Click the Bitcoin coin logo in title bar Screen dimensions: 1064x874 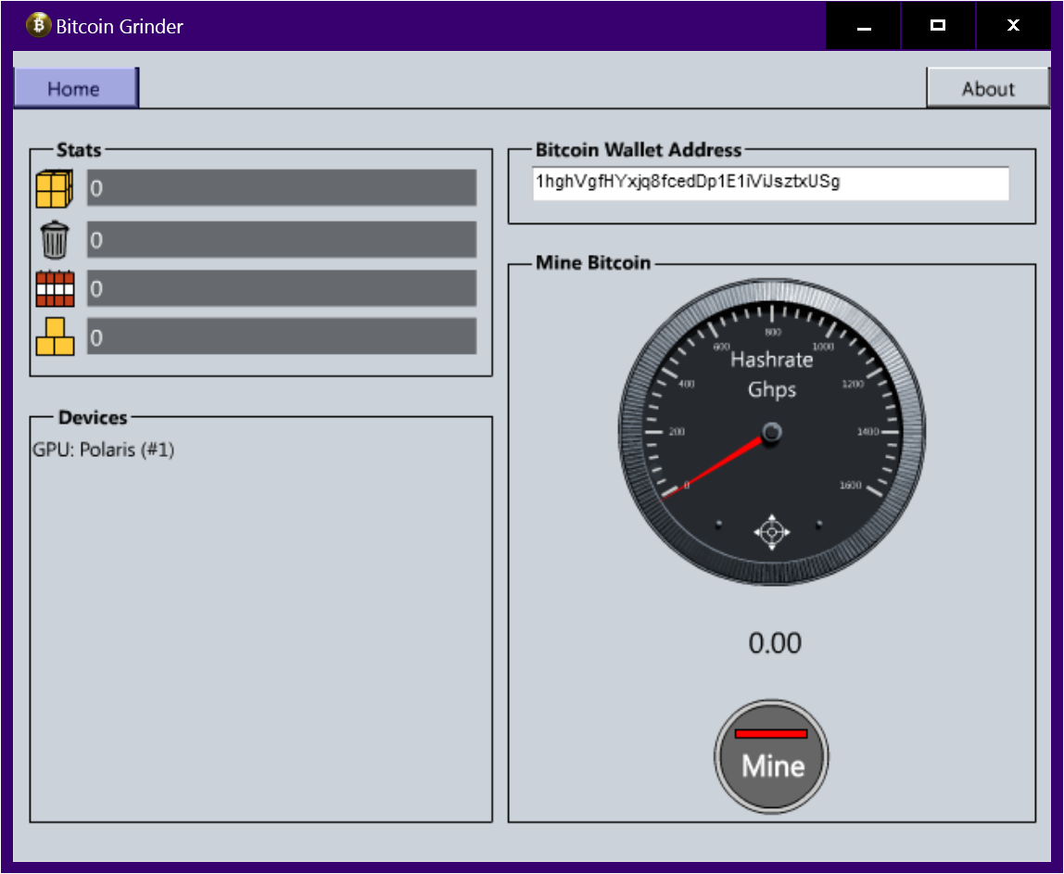39,25
